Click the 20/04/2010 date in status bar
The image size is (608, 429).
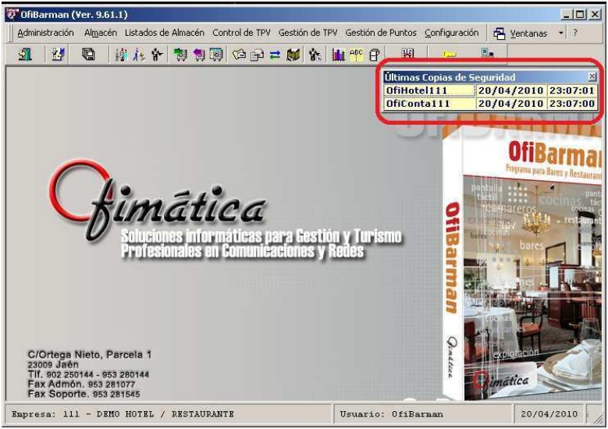pyautogui.click(x=549, y=414)
